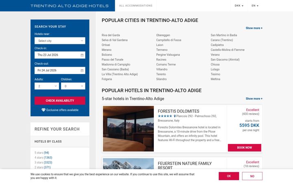
Task: Click the 5595 DKK price
Action: coord(249,125)
